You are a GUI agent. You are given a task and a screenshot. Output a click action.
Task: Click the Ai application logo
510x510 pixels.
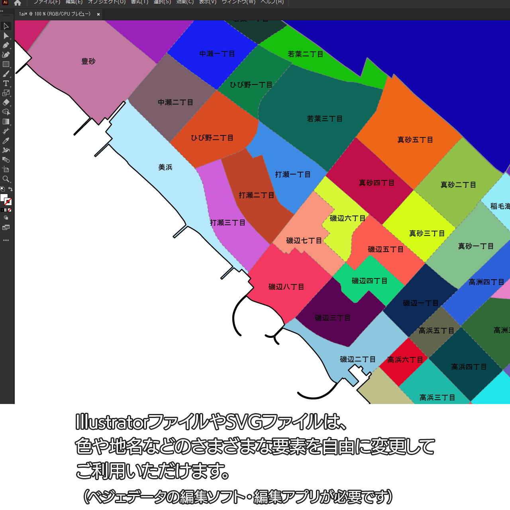pos(5,2)
